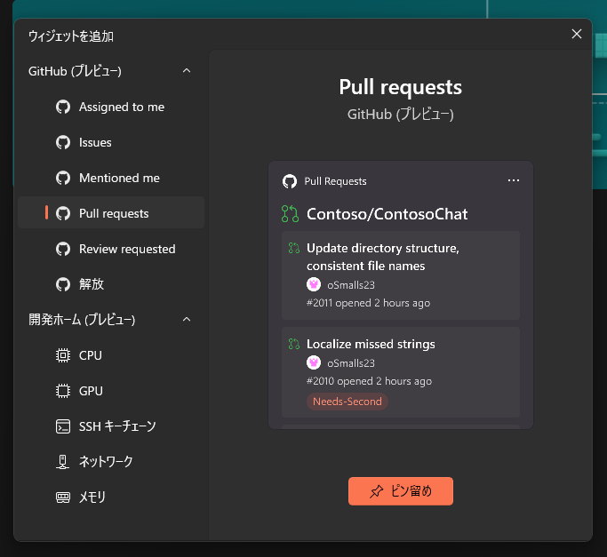Image resolution: width=607 pixels, height=557 pixels.
Task: Click the SSH キーチェーン terminal icon
Action: pos(63,426)
